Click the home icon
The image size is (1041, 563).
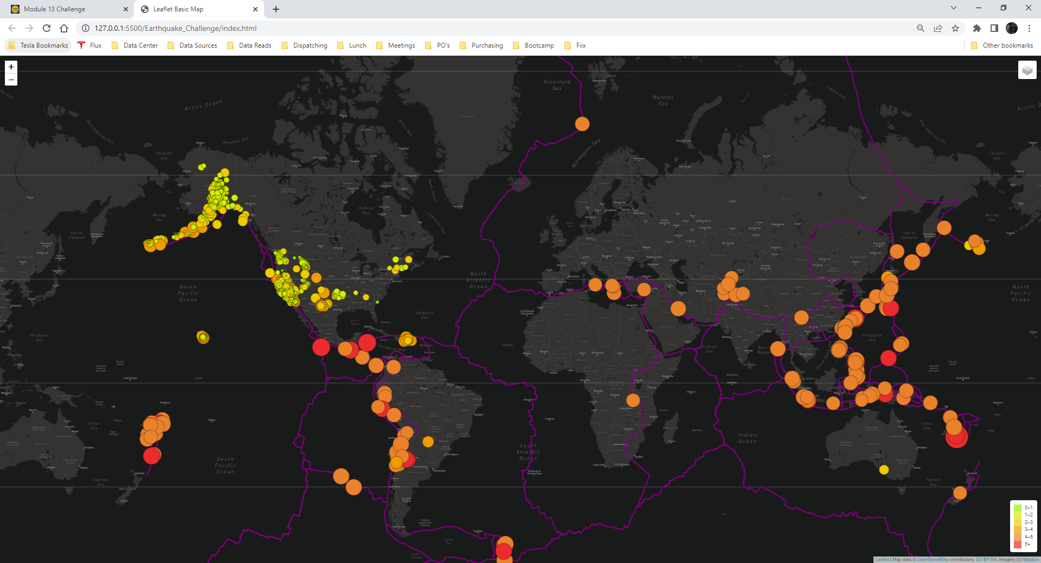click(64, 28)
